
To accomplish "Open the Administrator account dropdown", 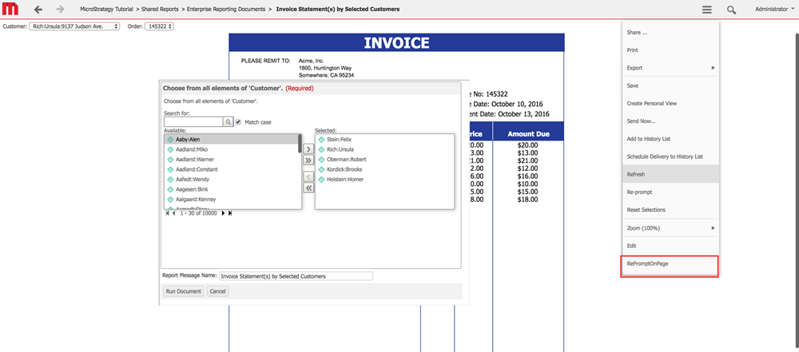I will click(x=775, y=9).
